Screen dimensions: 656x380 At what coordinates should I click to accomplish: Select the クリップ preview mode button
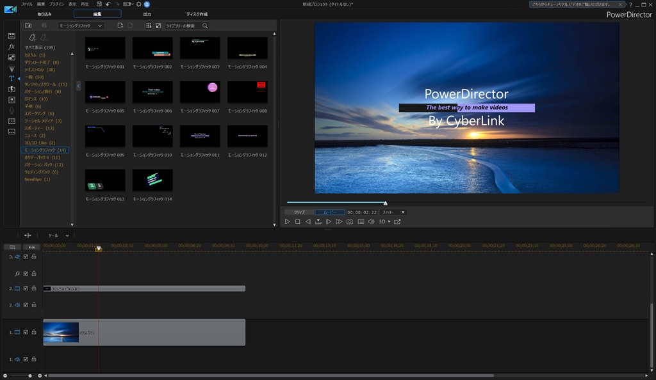click(x=299, y=212)
